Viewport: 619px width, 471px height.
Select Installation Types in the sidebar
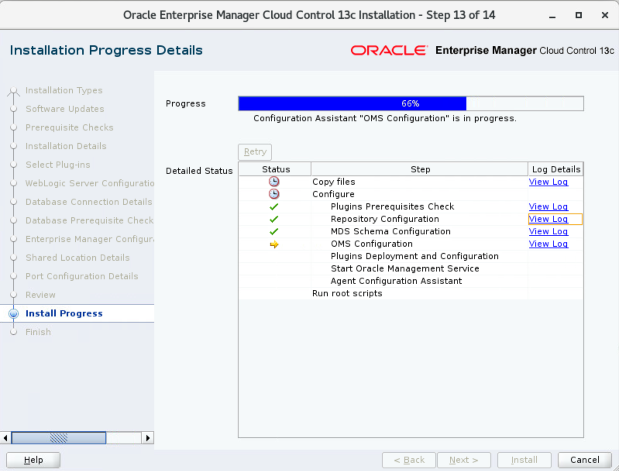pyautogui.click(x=64, y=90)
